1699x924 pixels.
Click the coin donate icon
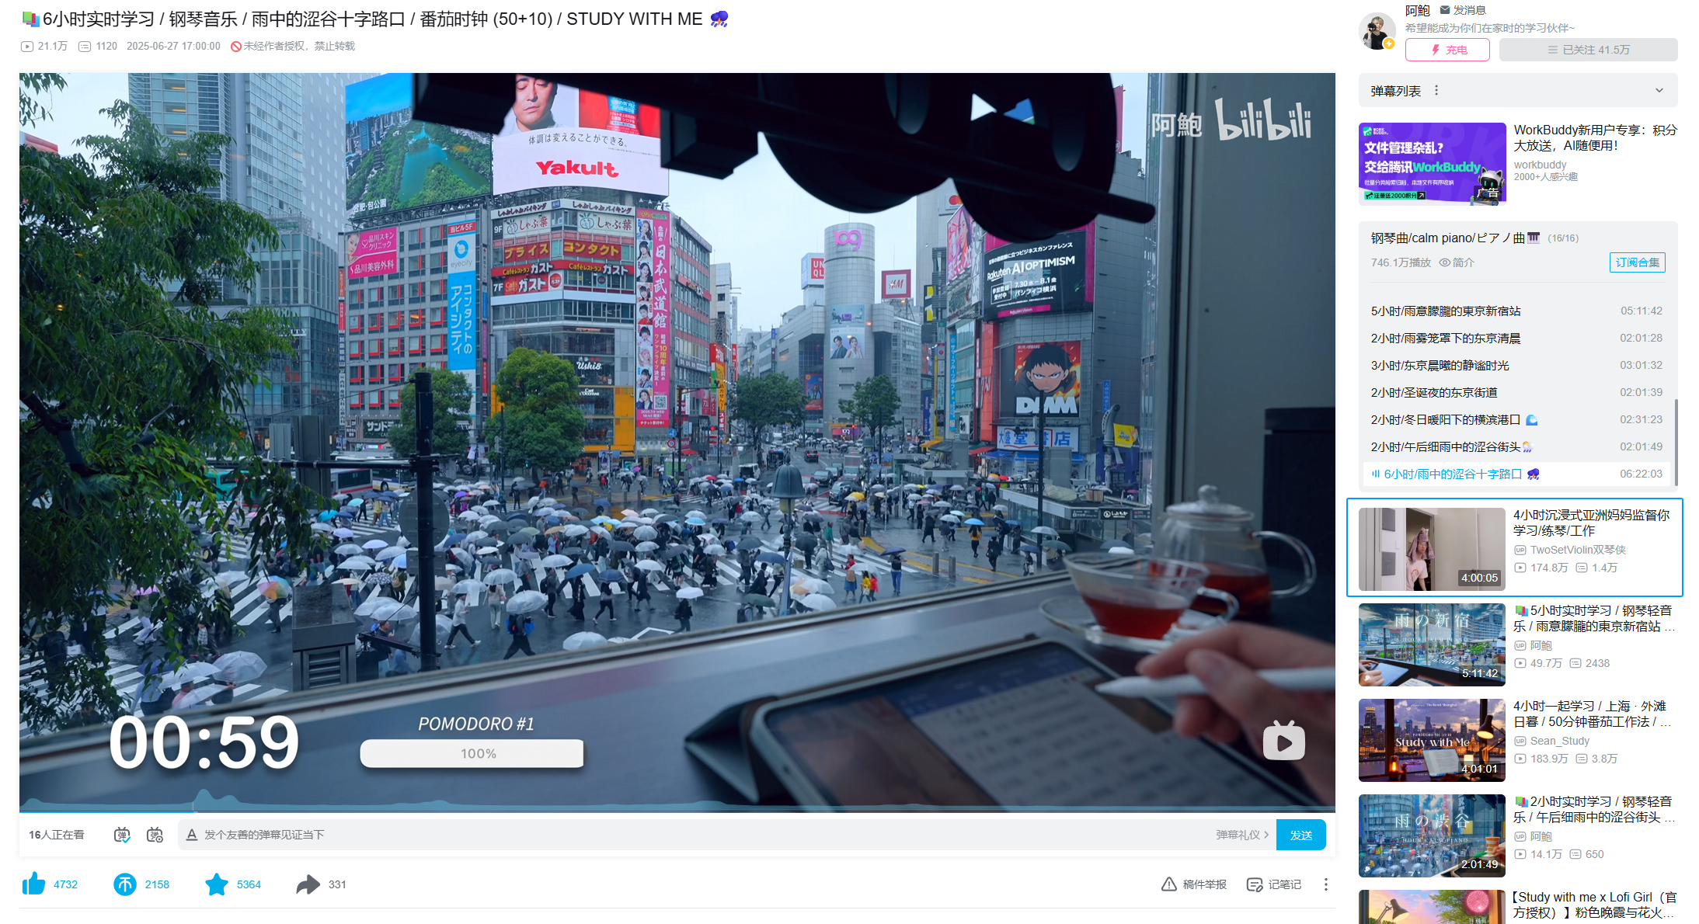(x=125, y=884)
